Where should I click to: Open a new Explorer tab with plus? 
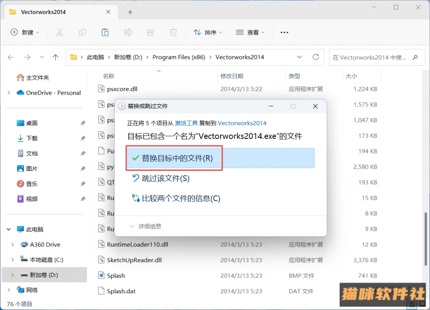point(130,12)
